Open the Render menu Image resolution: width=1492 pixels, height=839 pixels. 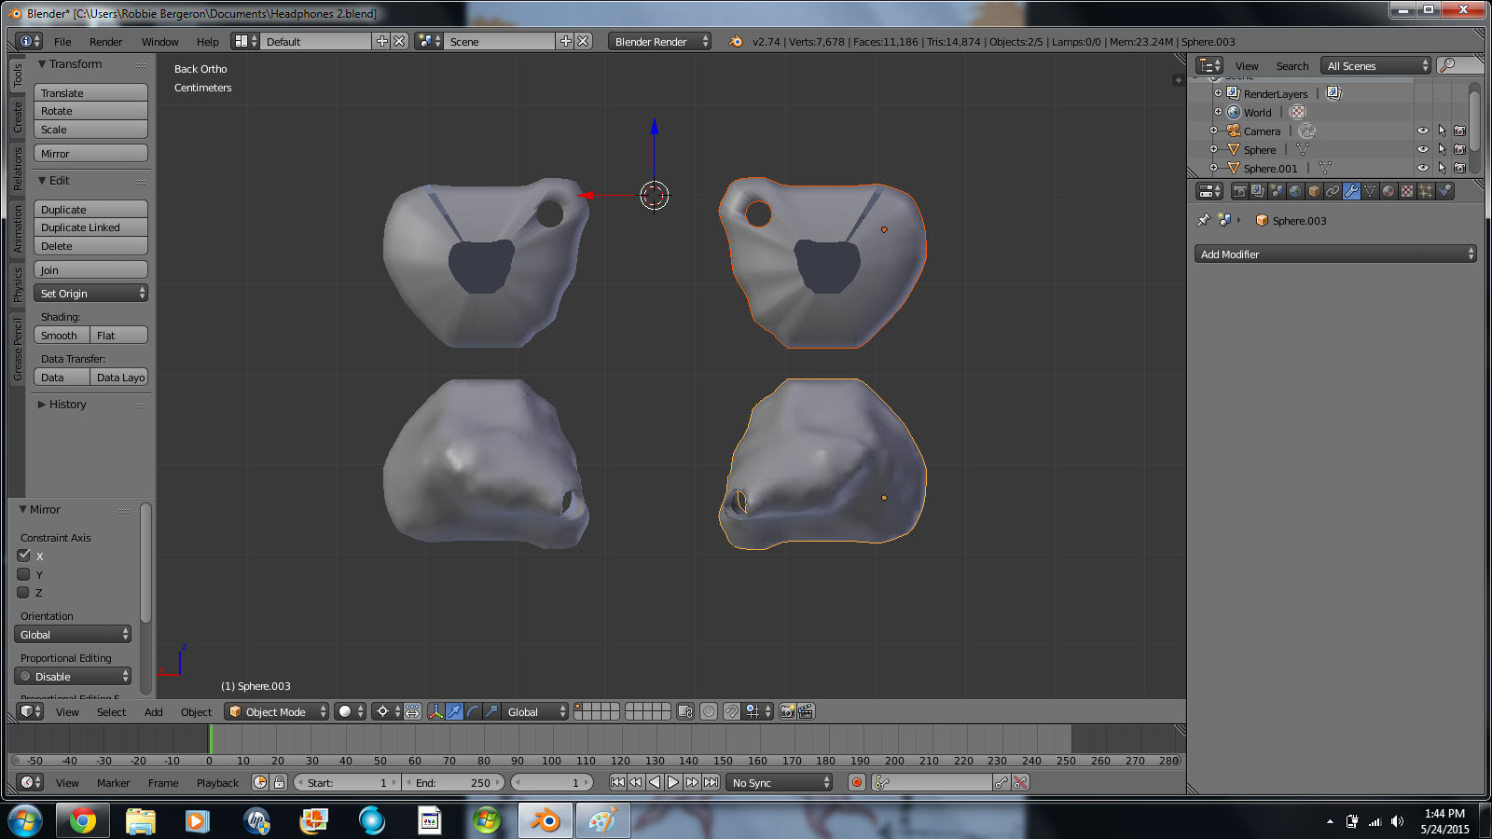[106, 42]
